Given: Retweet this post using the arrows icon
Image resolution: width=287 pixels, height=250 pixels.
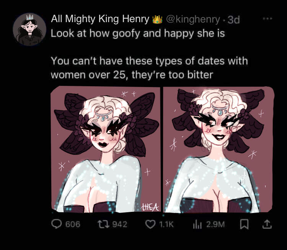Looking at the screenshot, I should coord(102,224).
